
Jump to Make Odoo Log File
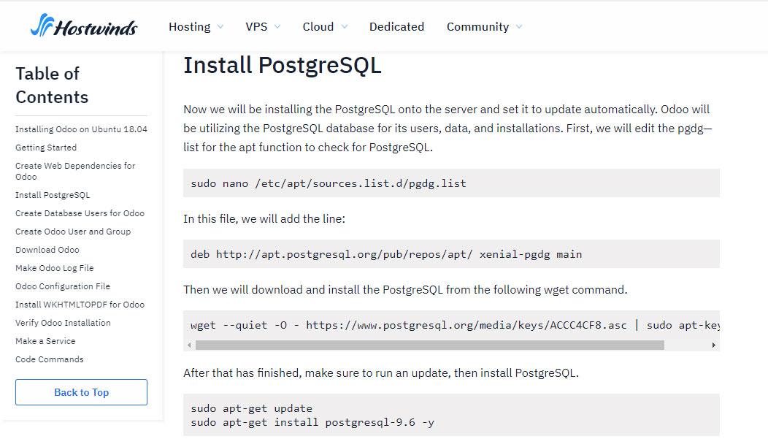(54, 268)
